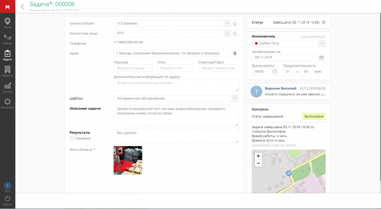Click the Результаты text field
The height and width of the screenshot is (209, 381).
pos(176,136)
